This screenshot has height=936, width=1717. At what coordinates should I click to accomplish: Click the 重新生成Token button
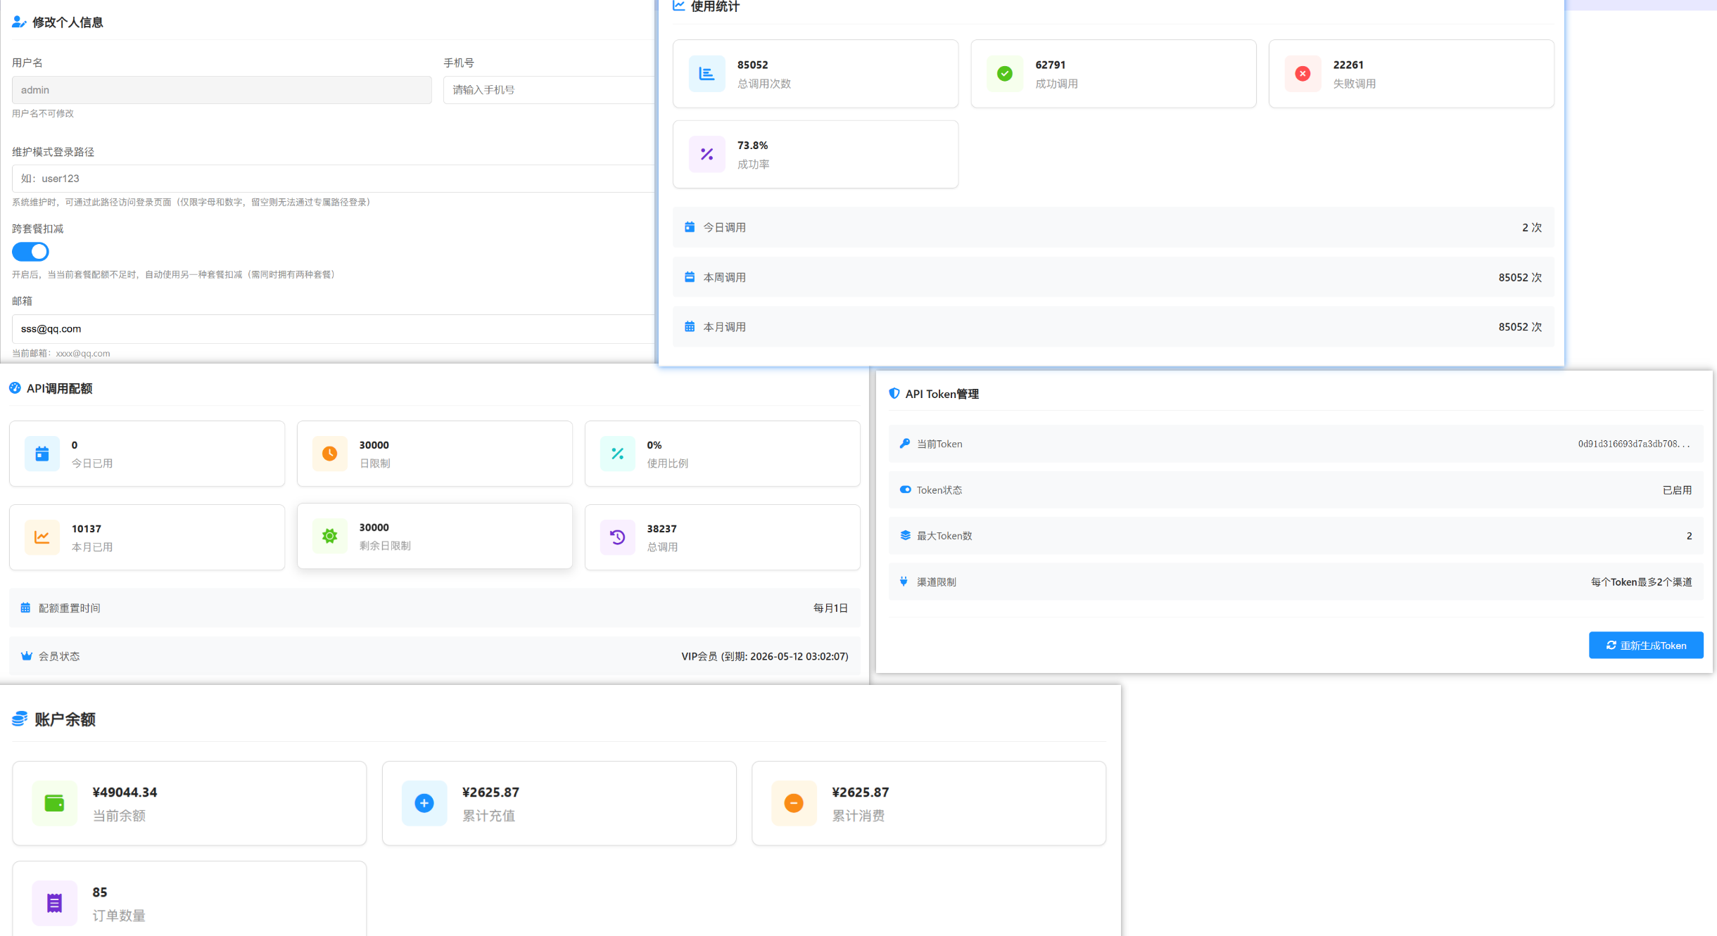coord(1646,645)
